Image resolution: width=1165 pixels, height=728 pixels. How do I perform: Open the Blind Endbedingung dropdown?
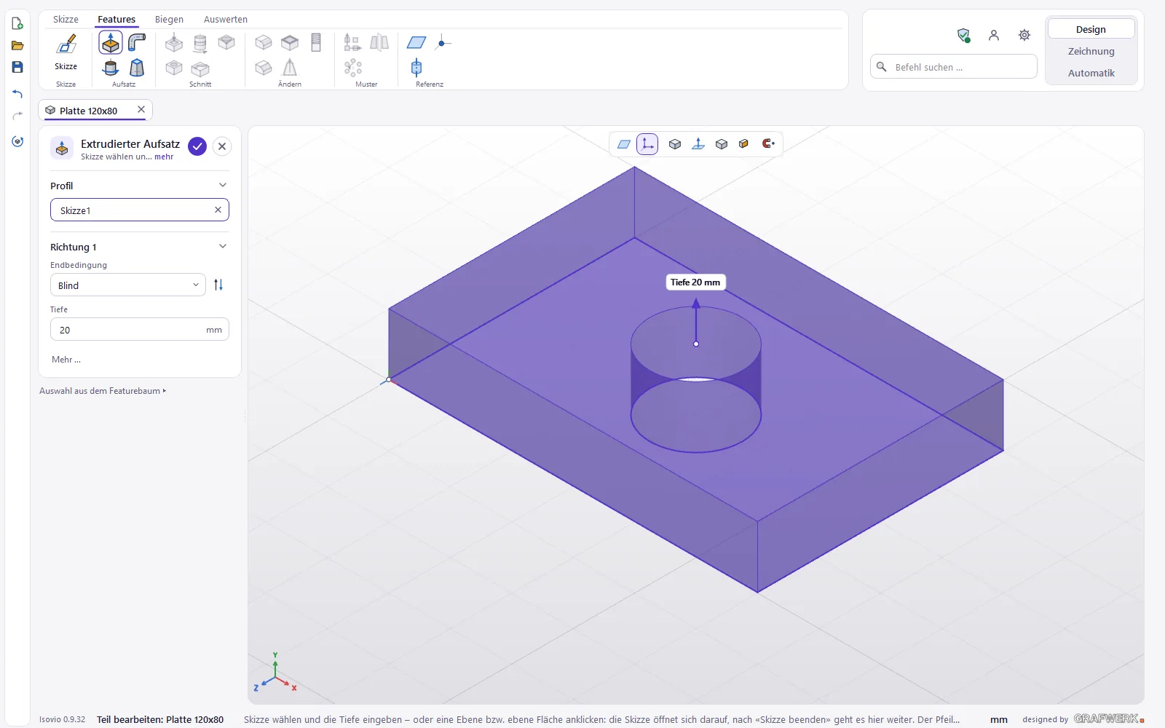[x=128, y=285]
